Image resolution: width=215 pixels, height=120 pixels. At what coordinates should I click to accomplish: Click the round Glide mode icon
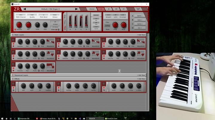point(58,30)
